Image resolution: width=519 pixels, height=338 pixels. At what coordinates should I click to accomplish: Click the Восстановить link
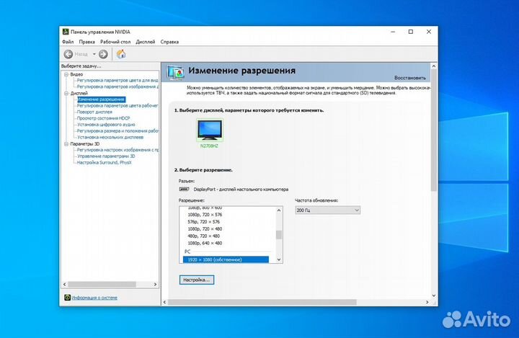409,78
